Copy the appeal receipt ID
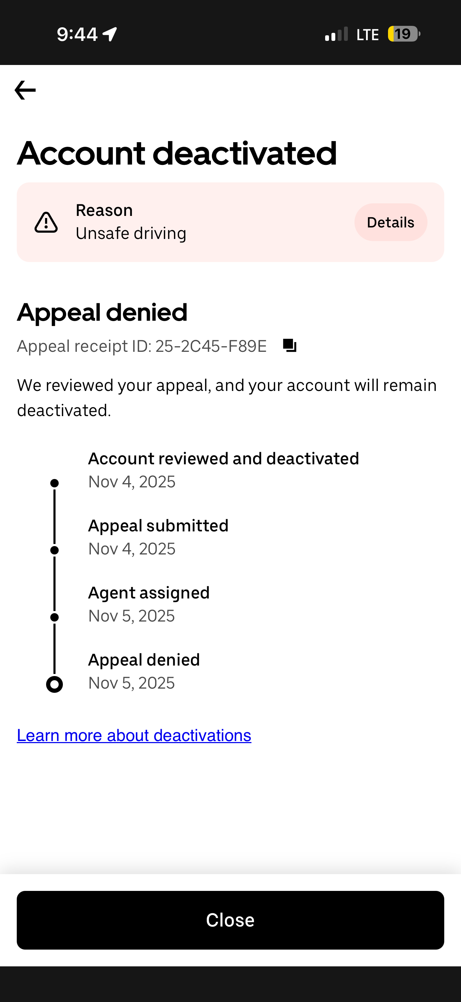Image resolution: width=461 pixels, height=1002 pixels. [290, 346]
